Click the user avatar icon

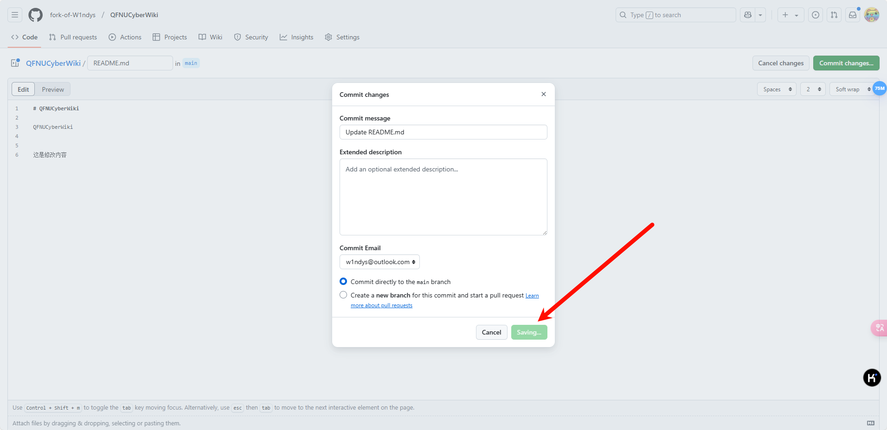click(x=872, y=15)
